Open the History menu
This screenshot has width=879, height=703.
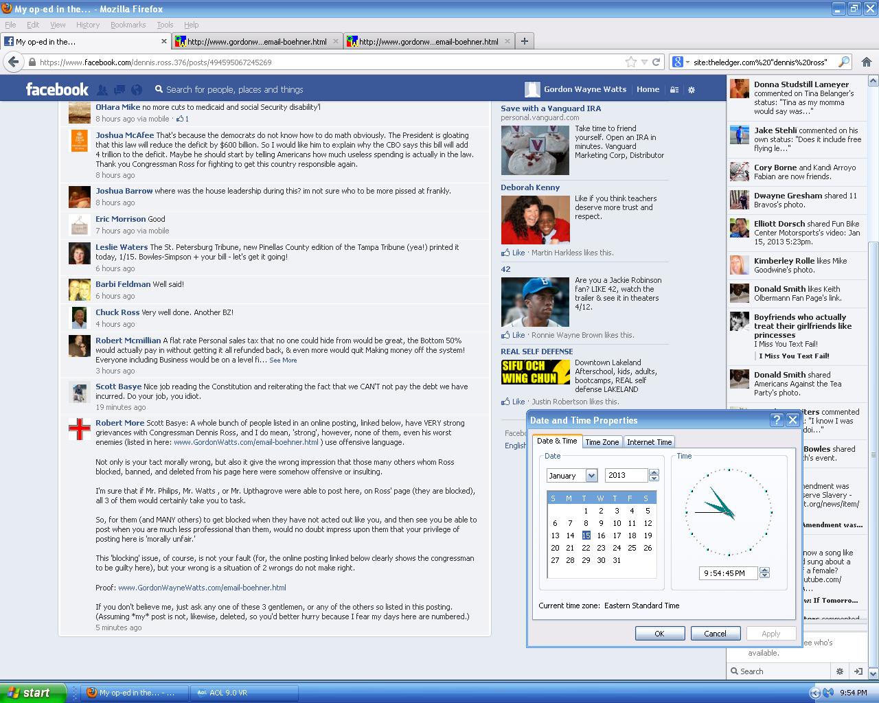[87, 25]
